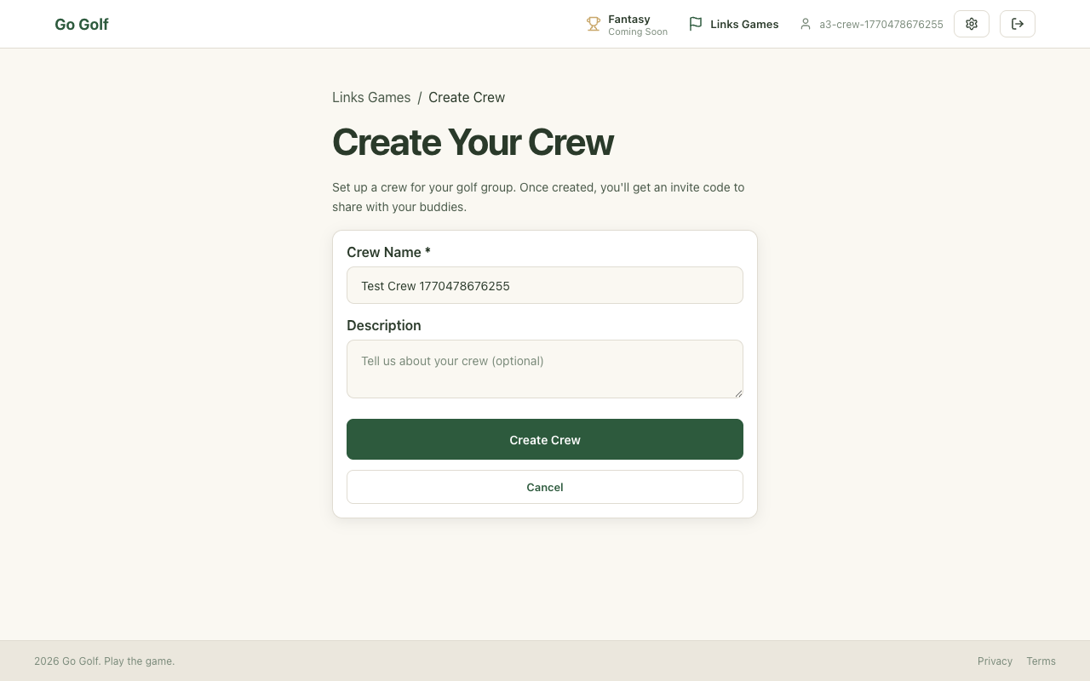Open settings via the gear icon
Viewport: 1090px width, 681px height.
click(x=972, y=24)
